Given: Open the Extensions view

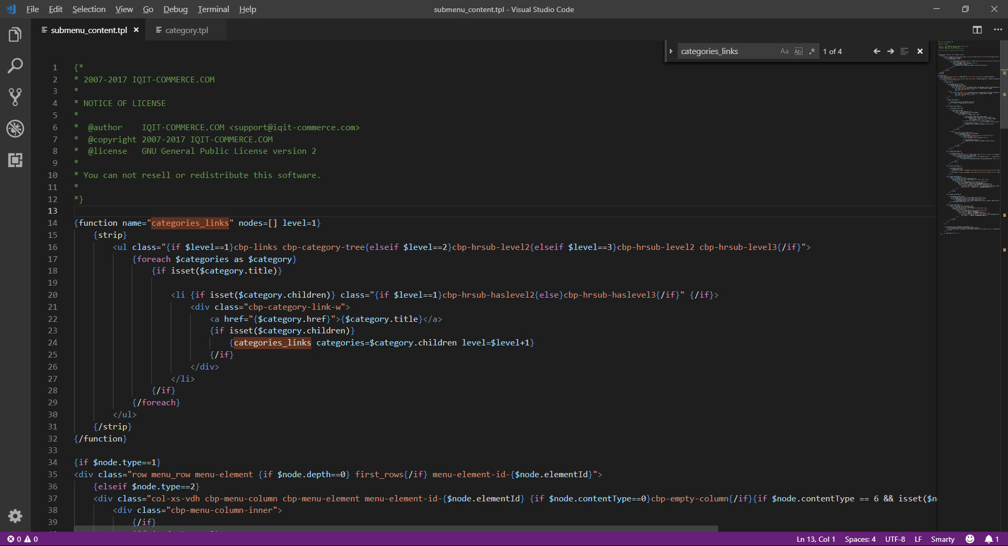Looking at the screenshot, I should tap(15, 160).
